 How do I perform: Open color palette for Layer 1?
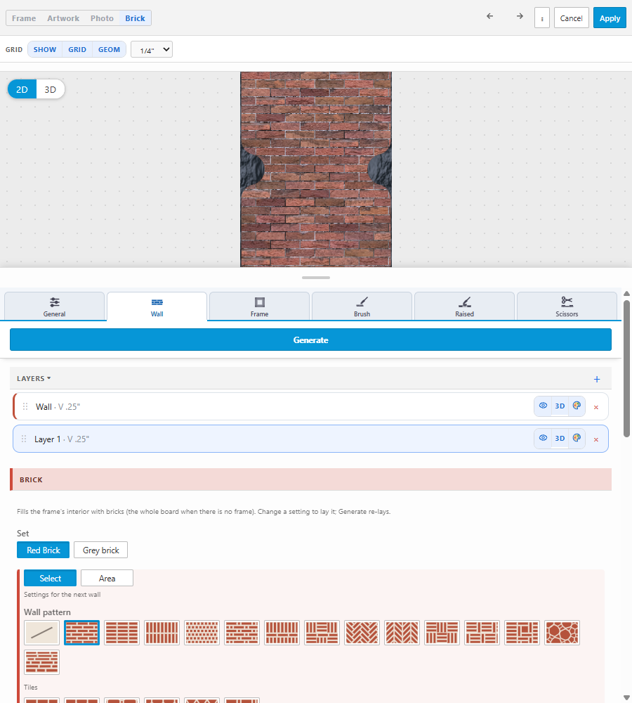[577, 438]
